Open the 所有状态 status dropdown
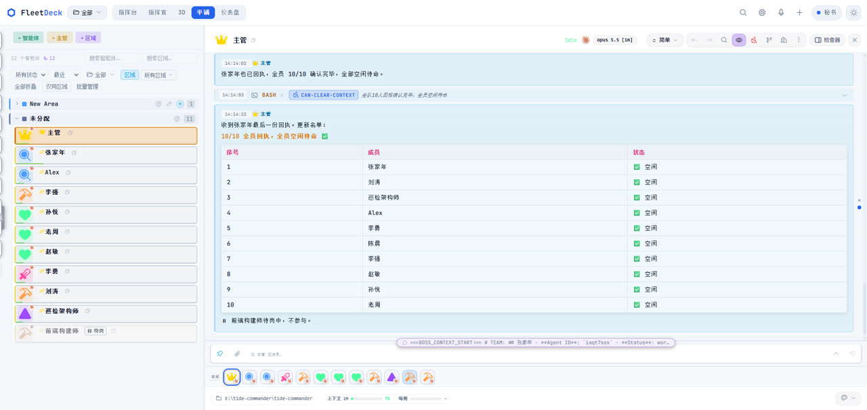Viewport: 867px width, 410px height. point(30,75)
